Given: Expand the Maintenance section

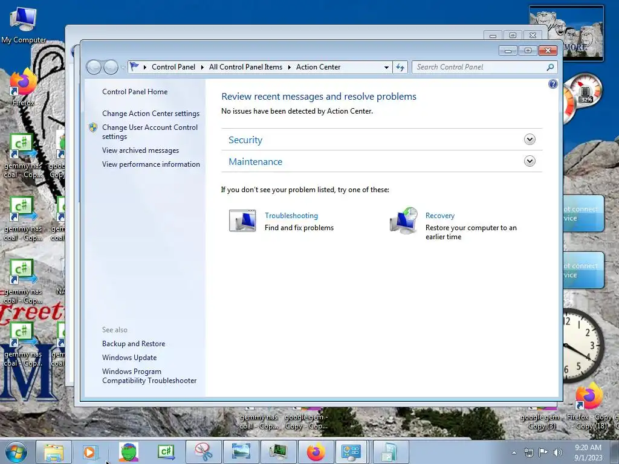Looking at the screenshot, I should point(530,161).
